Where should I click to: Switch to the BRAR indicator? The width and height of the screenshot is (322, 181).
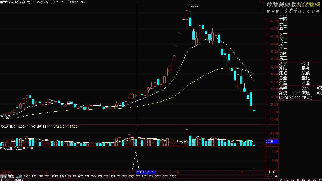(63, 176)
